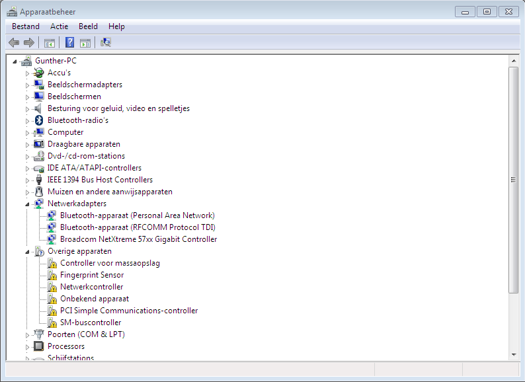Select Besturing voor geluid, video en spelletjes
The width and height of the screenshot is (525, 382).
click(x=118, y=108)
